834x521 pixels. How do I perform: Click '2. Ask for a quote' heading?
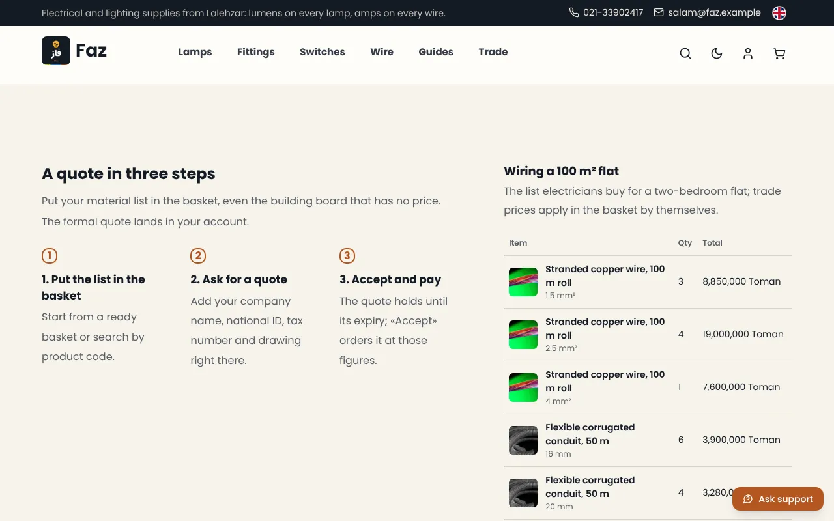tap(239, 279)
